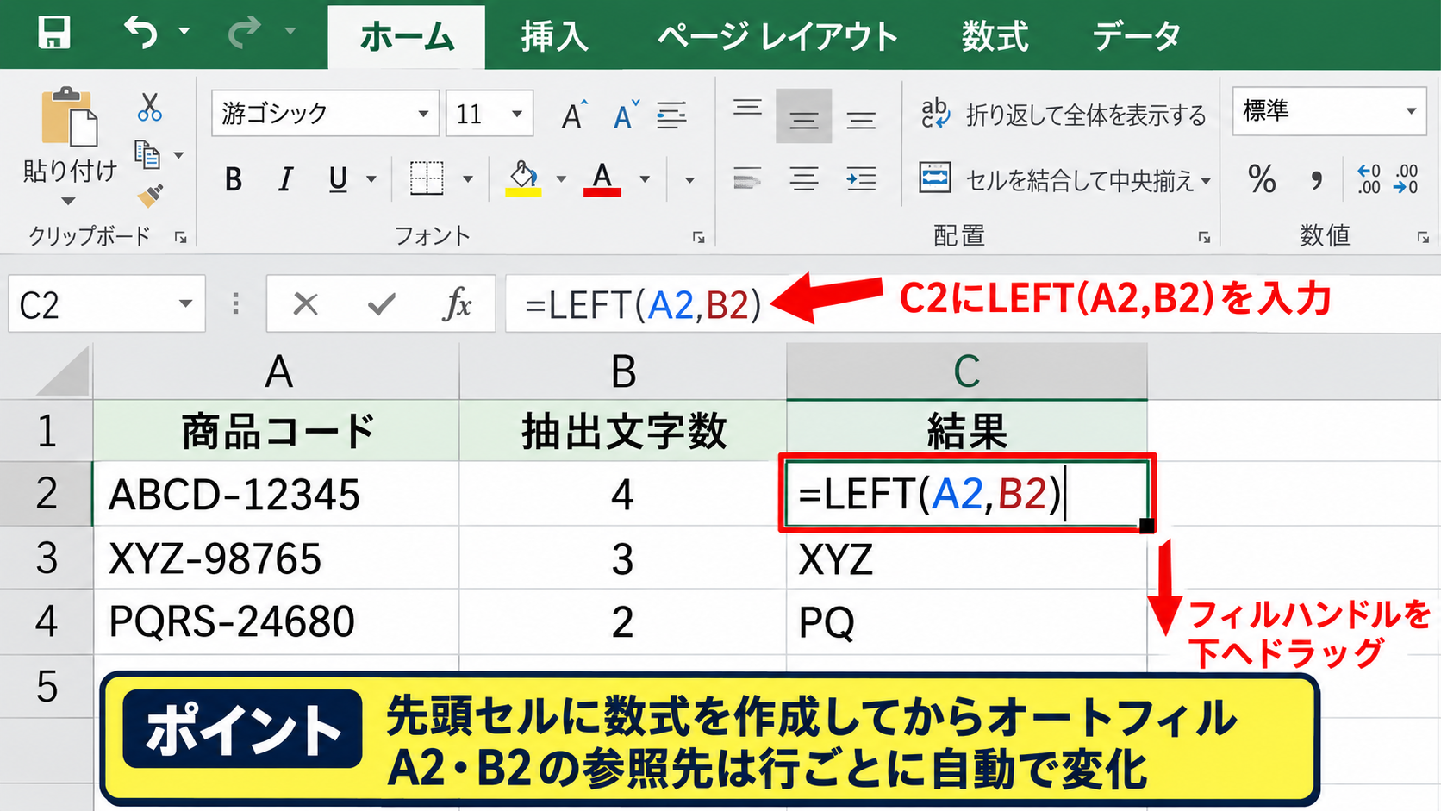Screen dimensions: 1441x811
Task: Click the Borders grid icon
Action: (427, 178)
